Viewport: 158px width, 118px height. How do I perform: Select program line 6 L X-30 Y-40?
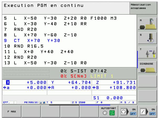tap(45, 24)
